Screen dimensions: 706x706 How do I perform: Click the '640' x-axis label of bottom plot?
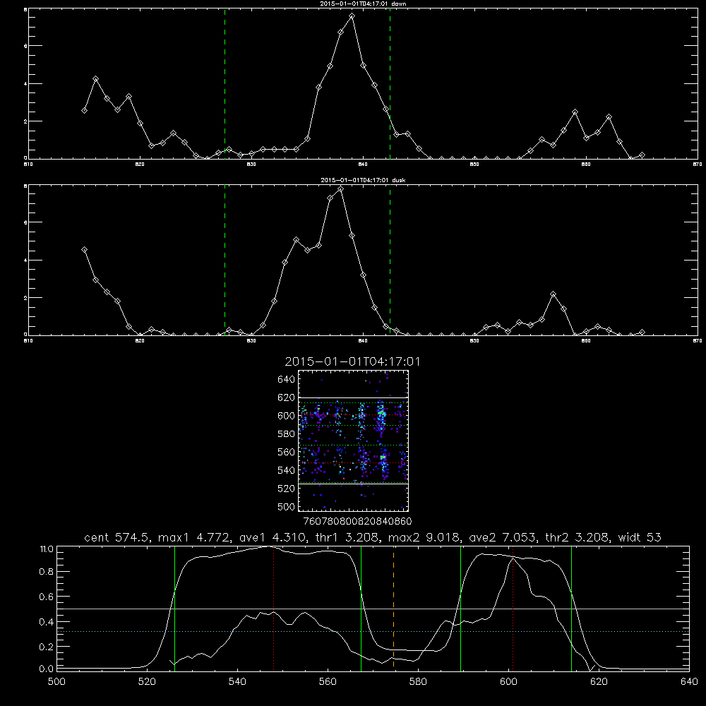[x=689, y=682]
